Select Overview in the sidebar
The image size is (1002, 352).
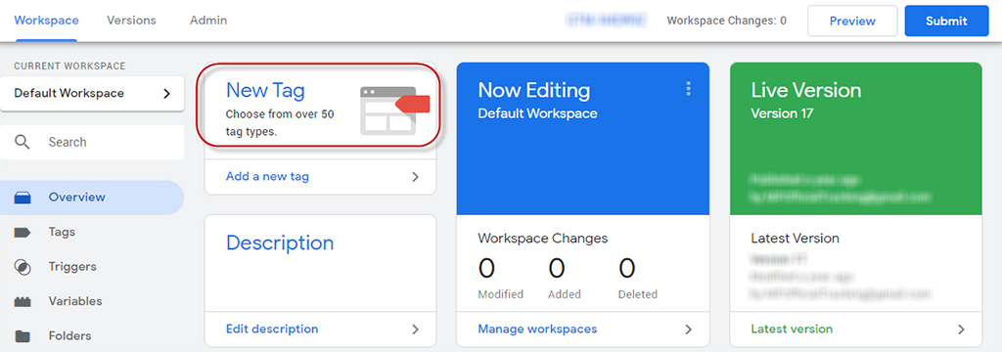[x=92, y=198]
